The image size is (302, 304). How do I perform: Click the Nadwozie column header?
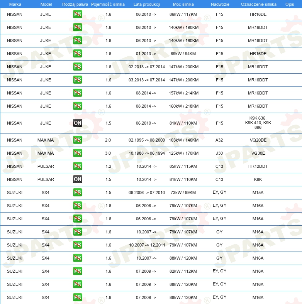coord(220,4)
